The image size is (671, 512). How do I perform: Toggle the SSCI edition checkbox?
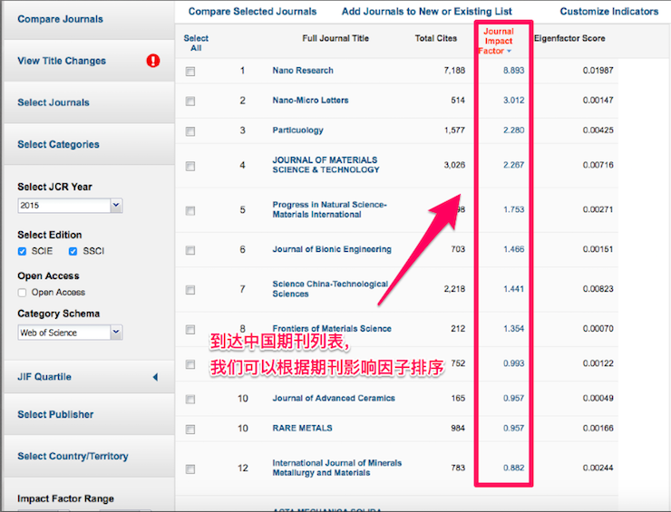(x=73, y=251)
